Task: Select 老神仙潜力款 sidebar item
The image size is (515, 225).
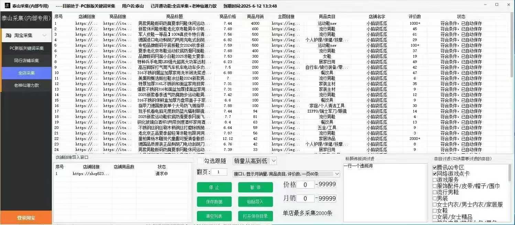Action: [26, 85]
